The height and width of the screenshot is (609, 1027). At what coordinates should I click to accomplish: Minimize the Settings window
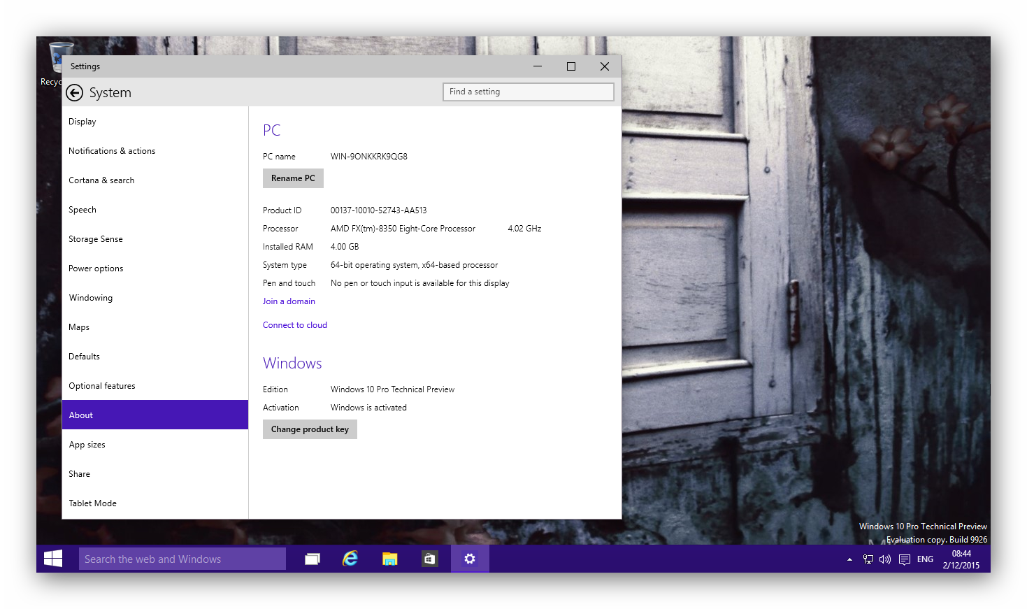click(x=538, y=66)
